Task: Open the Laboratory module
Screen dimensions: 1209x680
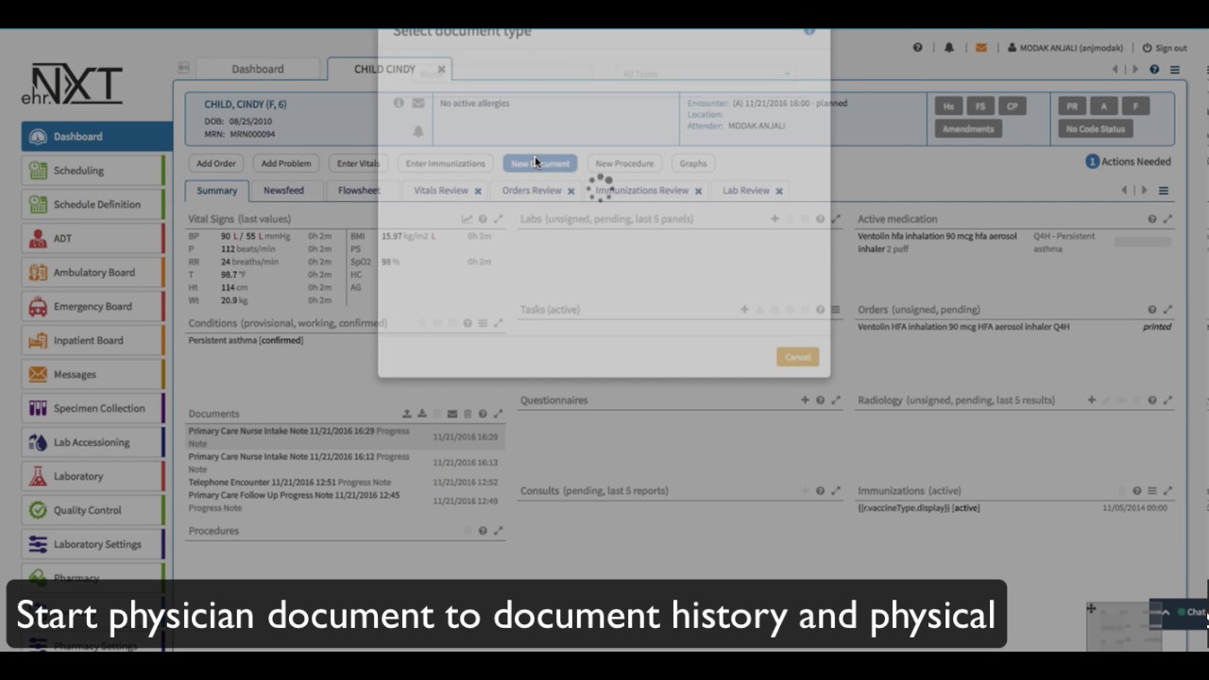Action: pyautogui.click(x=93, y=476)
